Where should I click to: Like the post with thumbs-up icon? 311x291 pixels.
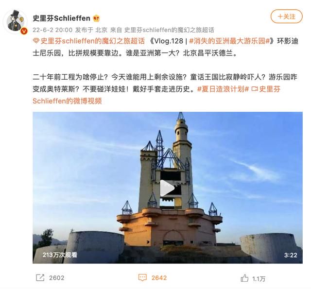(x=244, y=278)
